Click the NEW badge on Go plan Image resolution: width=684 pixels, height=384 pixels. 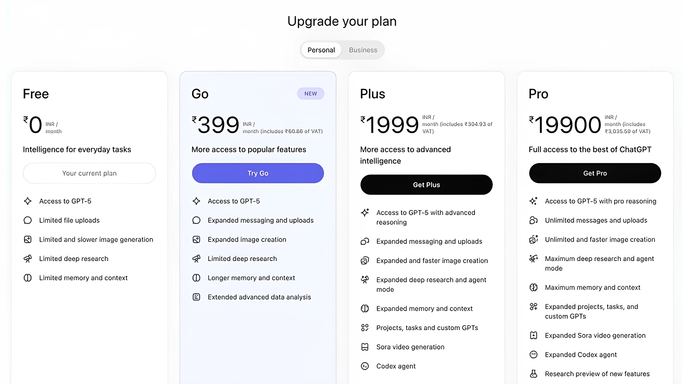(x=311, y=94)
